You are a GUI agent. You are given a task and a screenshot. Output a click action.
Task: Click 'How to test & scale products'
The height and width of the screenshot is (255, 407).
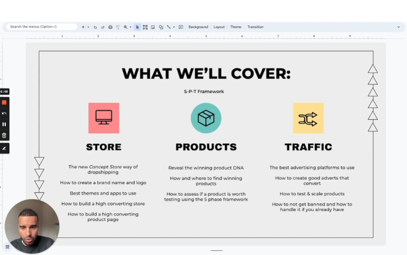pyautogui.click(x=312, y=194)
